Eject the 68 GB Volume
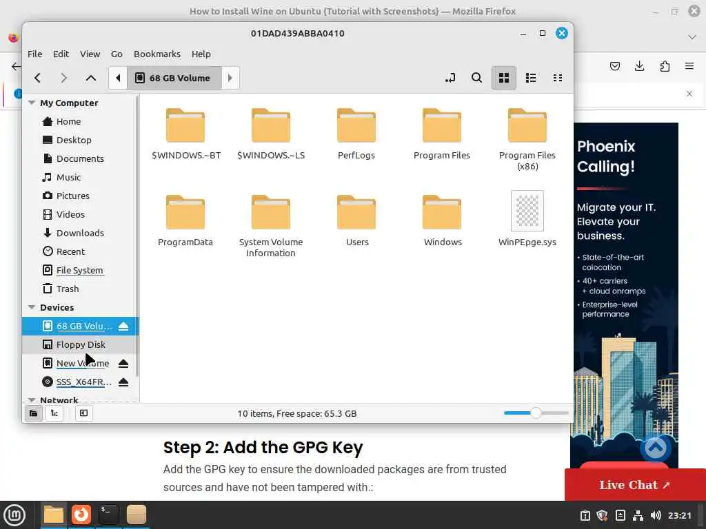 123,326
